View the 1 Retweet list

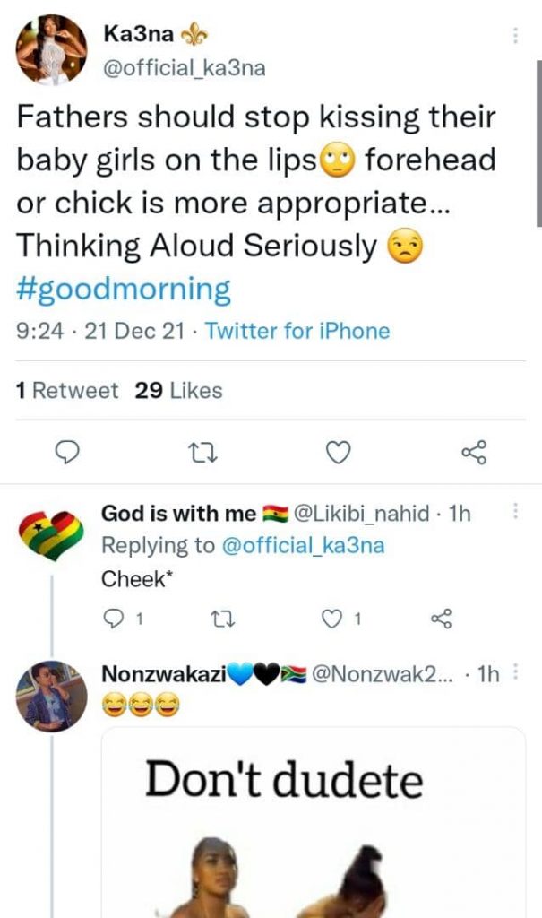click(x=67, y=391)
